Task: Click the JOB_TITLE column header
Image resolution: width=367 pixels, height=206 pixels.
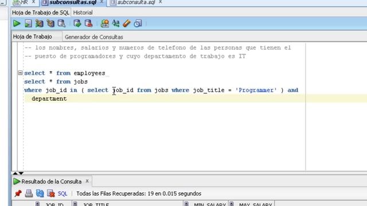Action: [127, 204]
